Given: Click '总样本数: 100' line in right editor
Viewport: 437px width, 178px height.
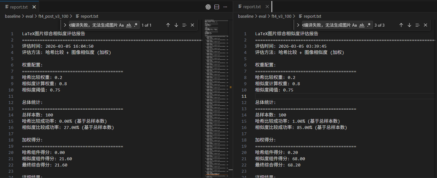Looking at the screenshot, I should [x=271, y=115].
